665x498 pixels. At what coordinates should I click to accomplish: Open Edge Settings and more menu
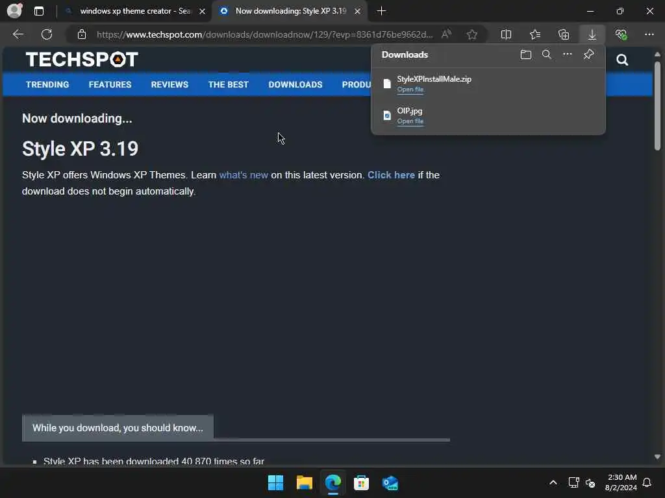pos(649,34)
